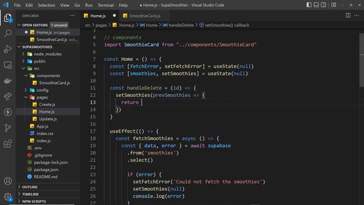Image resolution: width=364 pixels, height=205 pixels.
Task: Open the Edit menu
Action: (29, 5)
